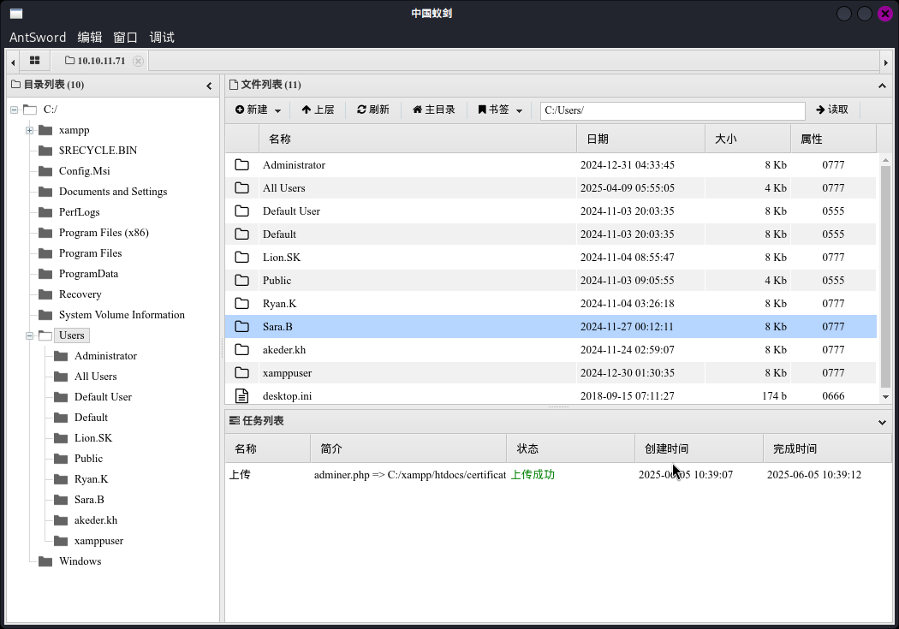Screen dimensions: 899x629
Task: Toggle the task list panel chevron
Action: tap(883, 422)
